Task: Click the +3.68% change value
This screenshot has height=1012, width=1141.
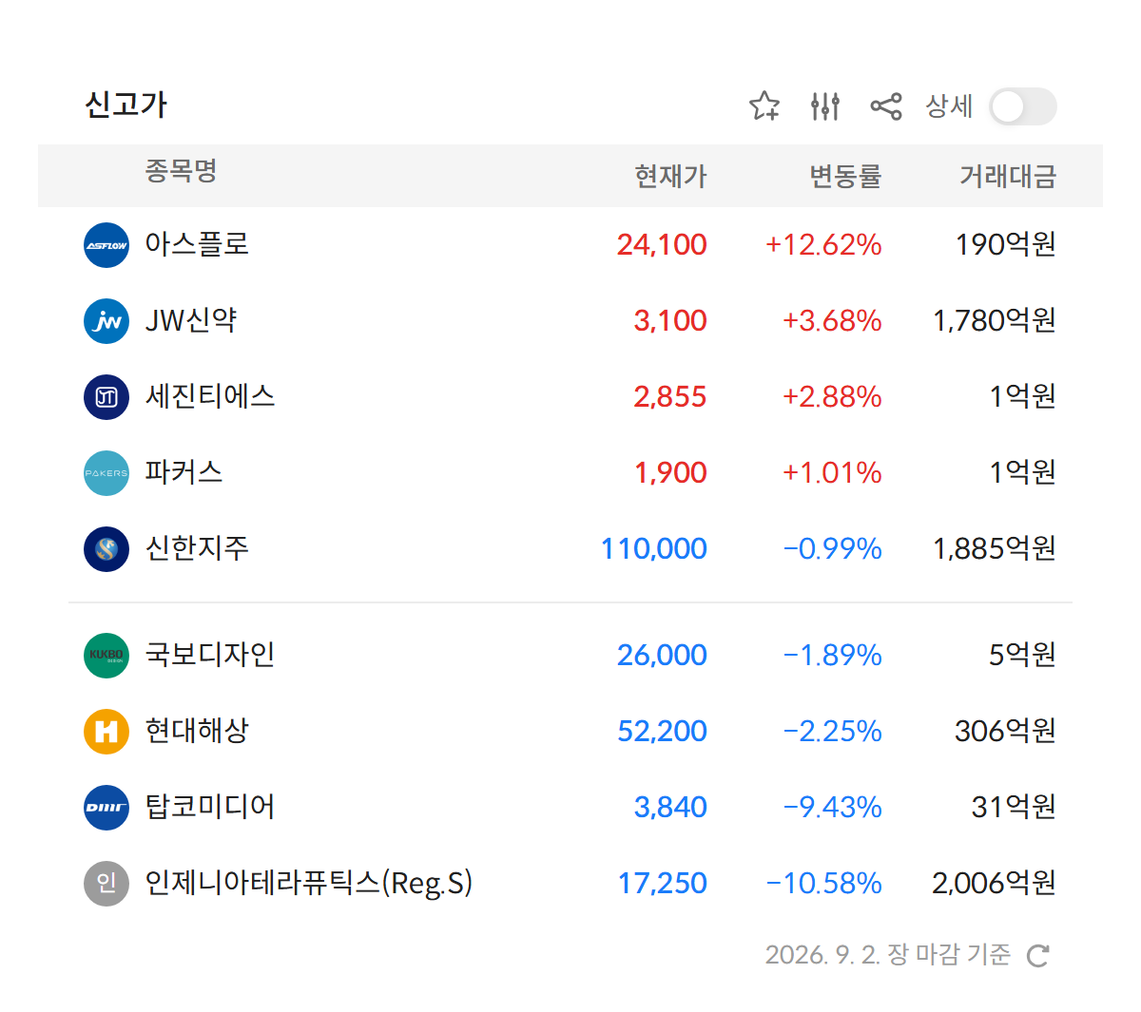Action: pyautogui.click(x=832, y=321)
